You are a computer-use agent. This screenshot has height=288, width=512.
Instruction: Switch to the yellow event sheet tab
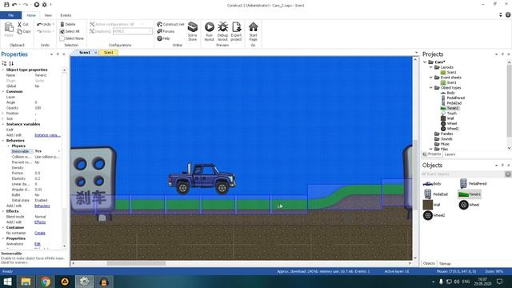click(109, 53)
